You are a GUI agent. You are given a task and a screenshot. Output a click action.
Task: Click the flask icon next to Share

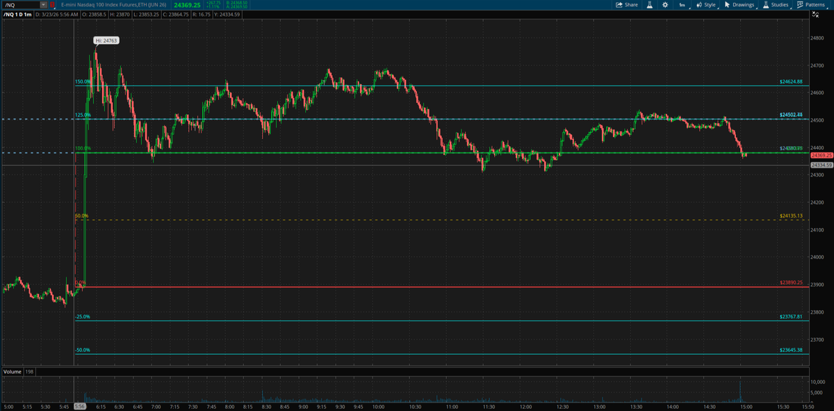pyautogui.click(x=651, y=4)
